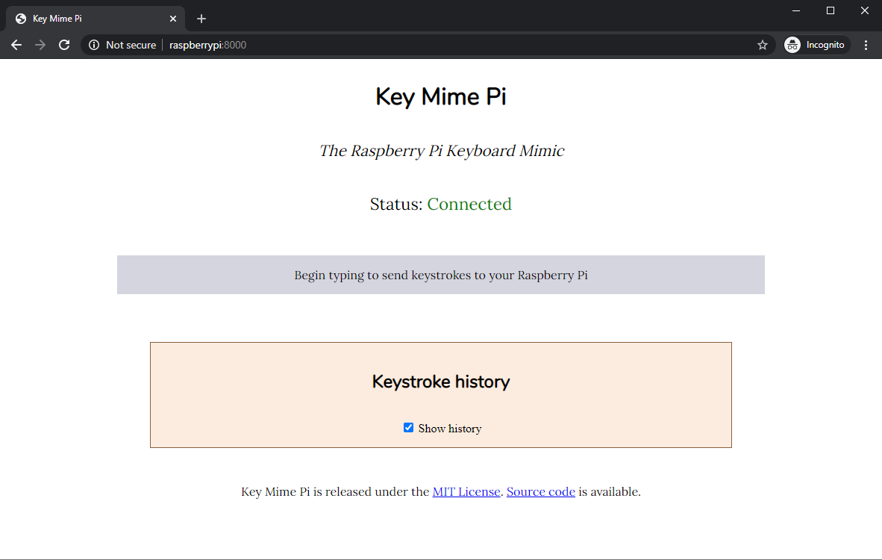Click the raspberrypi:8000 address bar

(448, 45)
